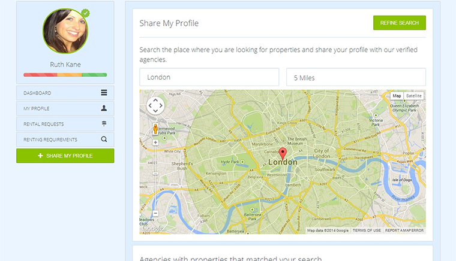The image size is (456, 261).
Task: Switch map to Map view
Action: tap(397, 96)
